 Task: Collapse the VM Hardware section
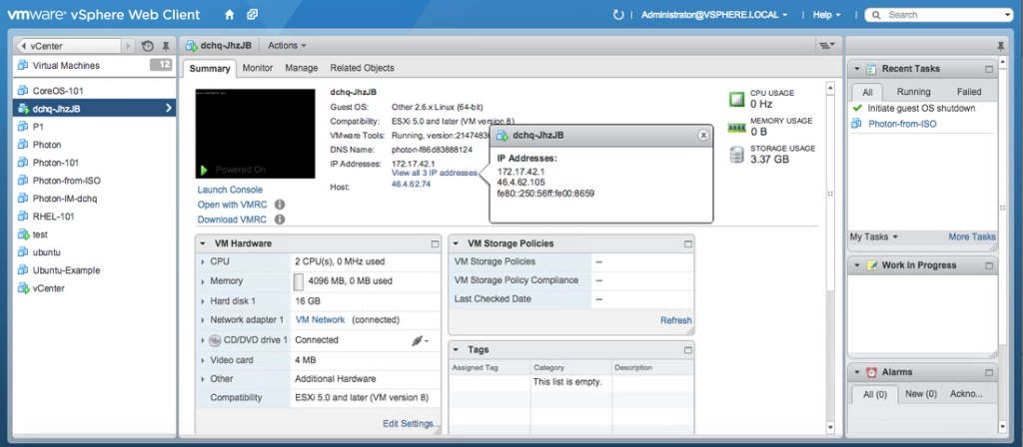(x=202, y=243)
